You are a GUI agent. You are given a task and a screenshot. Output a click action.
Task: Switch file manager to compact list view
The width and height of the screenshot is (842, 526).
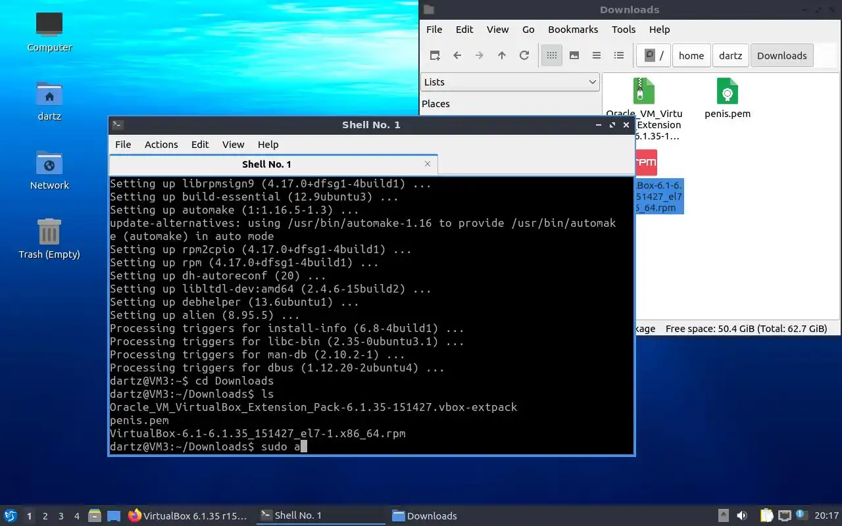coord(597,56)
